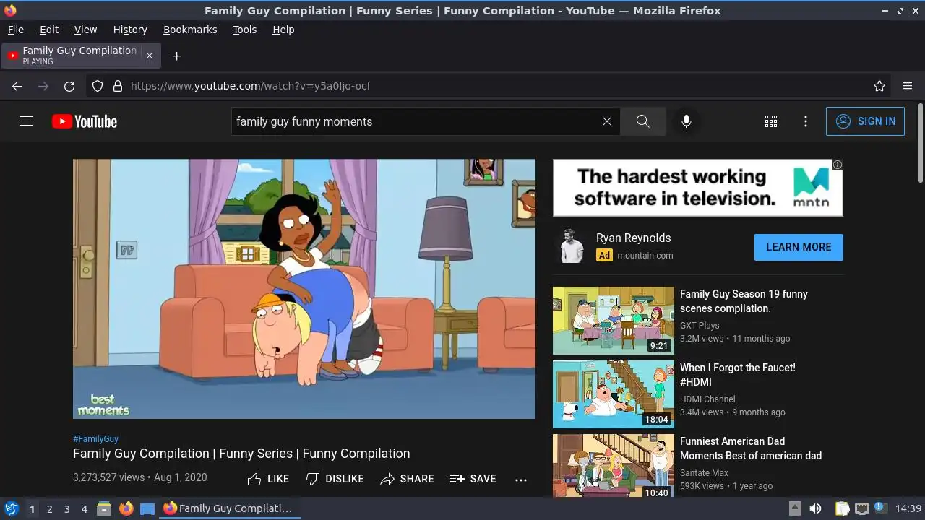925x520 pixels.
Task: Open the SHARE dialog
Action: tap(408, 479)
